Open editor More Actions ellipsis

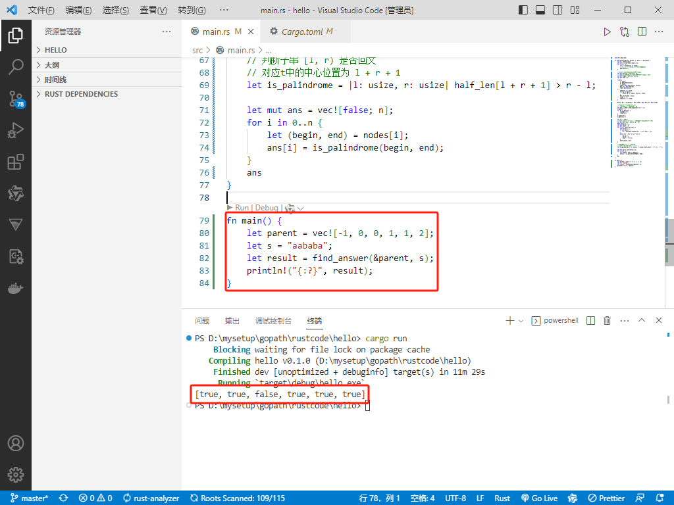[659, 32]
